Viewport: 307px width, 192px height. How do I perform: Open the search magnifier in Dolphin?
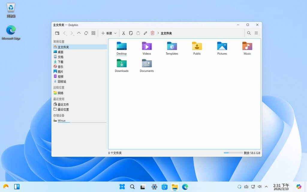(249, 33)
